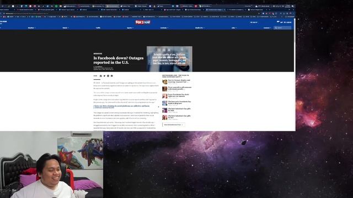353x198 pixels.
Task: Expand the Weather nav dropdown
Action: tap(31, 28)
